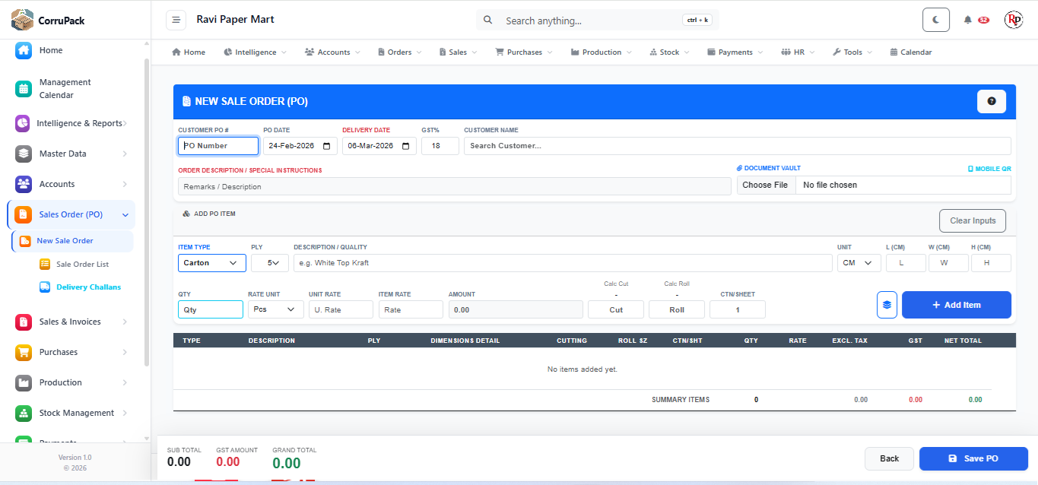Expand the Rate Unit Pcs dropdown

275,309
